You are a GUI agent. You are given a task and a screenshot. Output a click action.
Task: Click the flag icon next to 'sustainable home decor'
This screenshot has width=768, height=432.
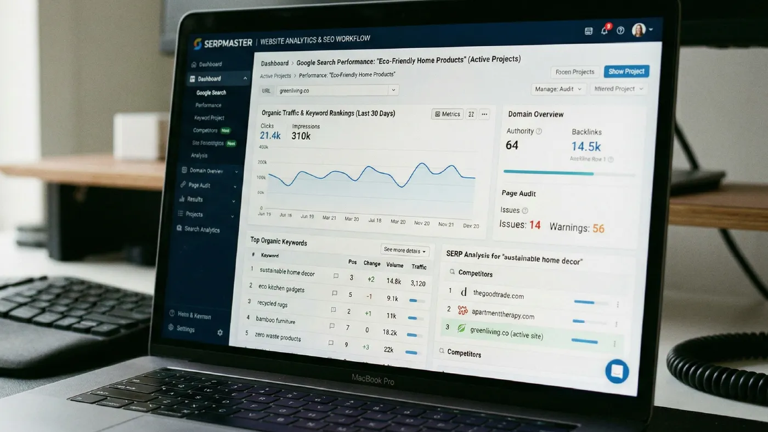click(336, 276)
